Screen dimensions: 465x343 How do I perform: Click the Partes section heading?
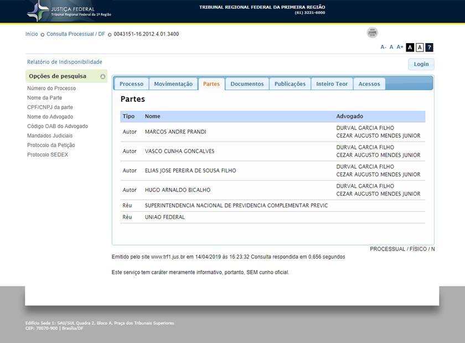(x=132, y=99)
